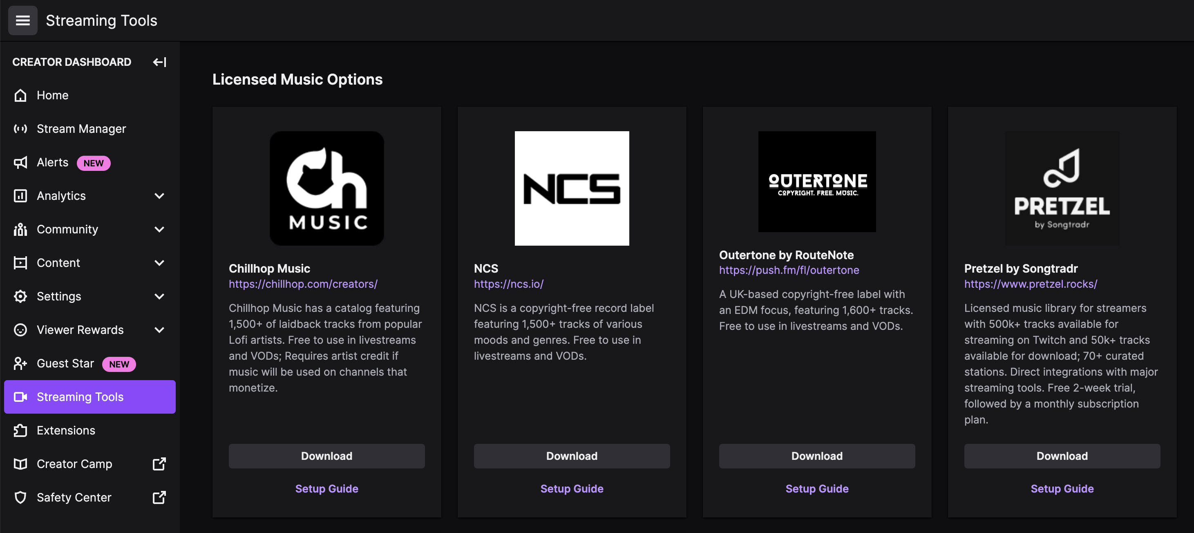
Task: Click the Guest Star person icon
Action: (20, 364)
